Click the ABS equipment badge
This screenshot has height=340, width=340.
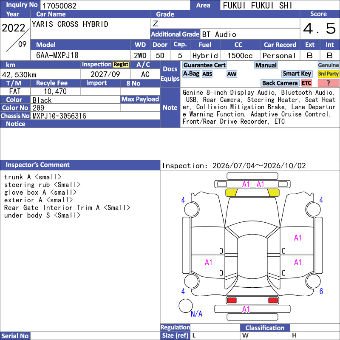click(x=207, y=74)
